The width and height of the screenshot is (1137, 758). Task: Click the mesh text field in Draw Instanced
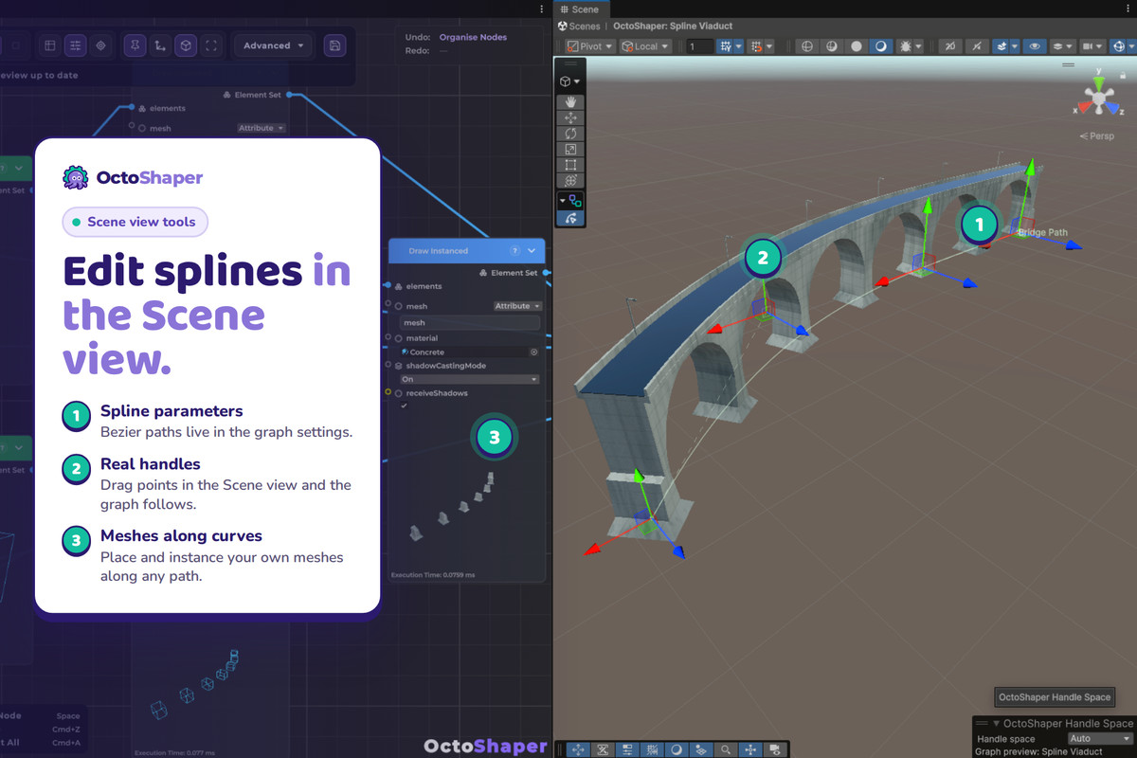(470, 323)
